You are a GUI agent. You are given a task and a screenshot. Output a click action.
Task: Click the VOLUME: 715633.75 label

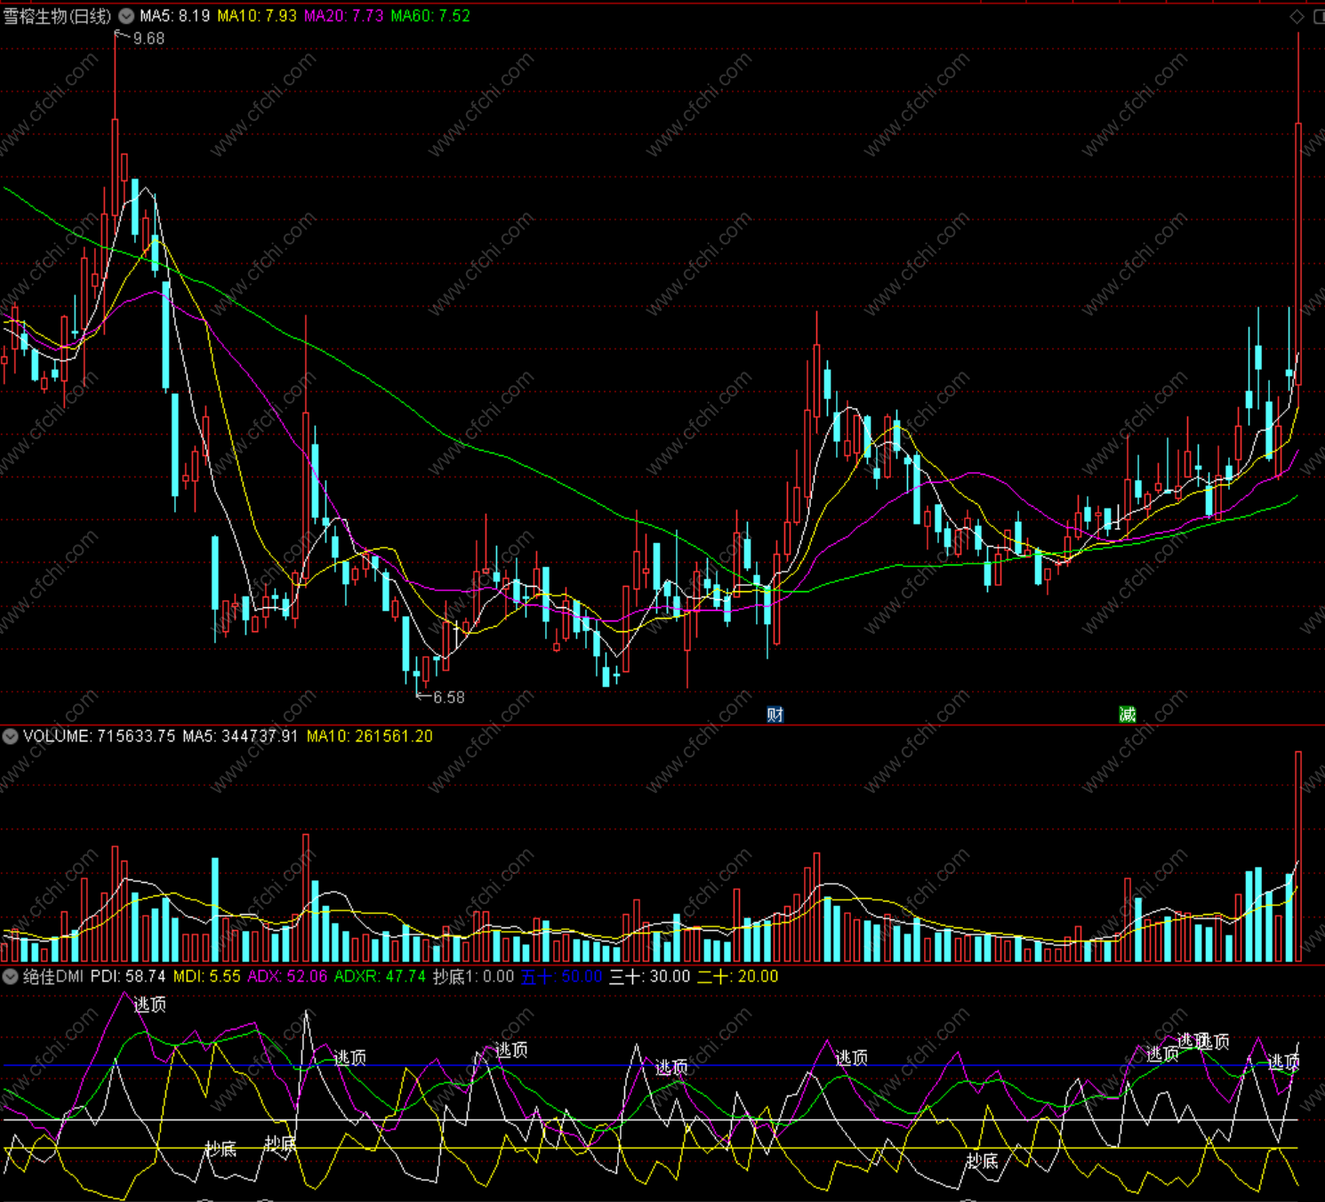[x=99, y=736]
